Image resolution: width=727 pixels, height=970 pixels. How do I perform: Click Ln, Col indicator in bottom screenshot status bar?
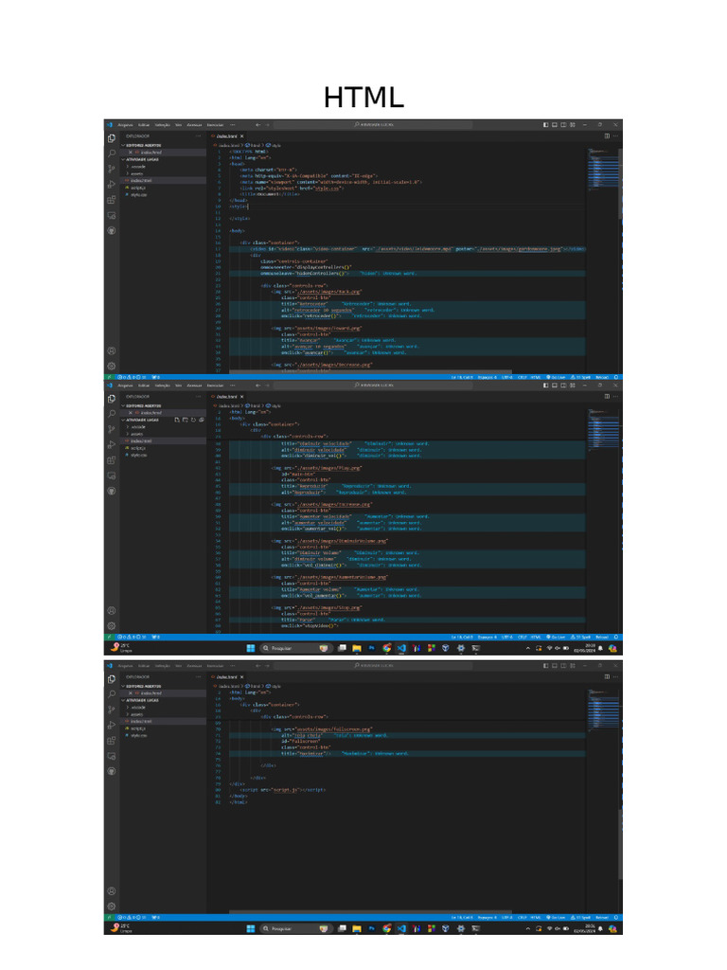click(462, 917)
